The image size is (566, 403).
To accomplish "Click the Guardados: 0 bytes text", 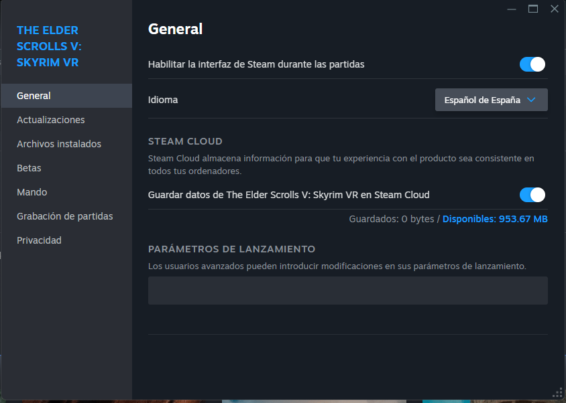I will coord(392,219).
